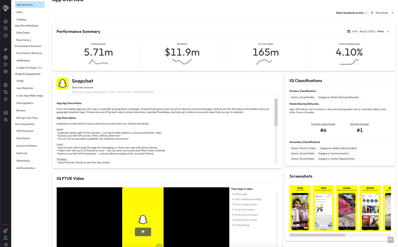Click the diamond logo in the sidebar

click(5, 8)
